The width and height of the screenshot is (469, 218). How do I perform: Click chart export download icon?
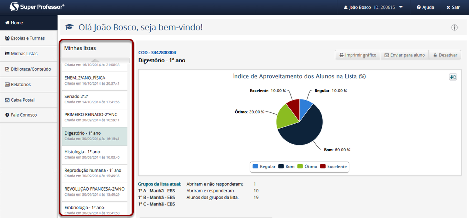click(453, 77)
